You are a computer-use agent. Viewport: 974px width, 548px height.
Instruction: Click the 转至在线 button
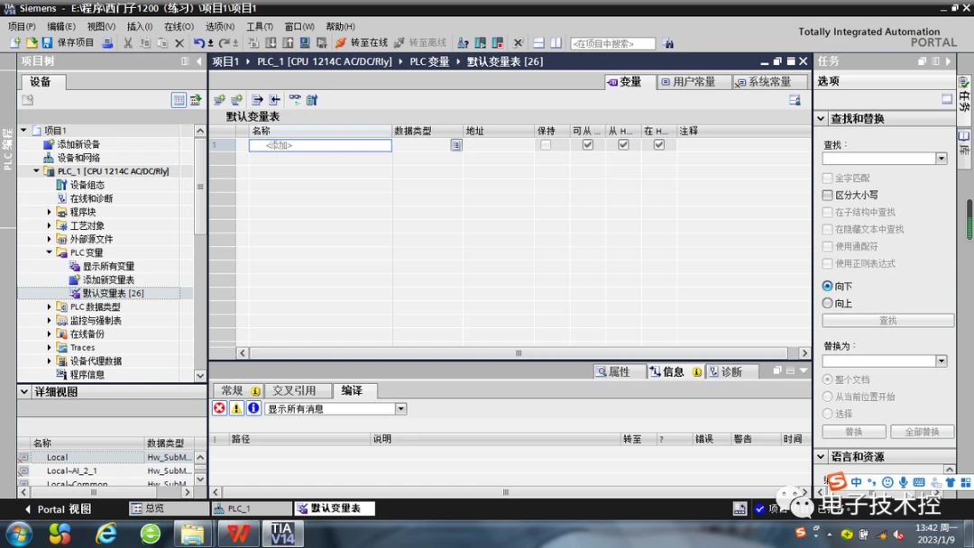pyautogui.click(x=362, y=43)
